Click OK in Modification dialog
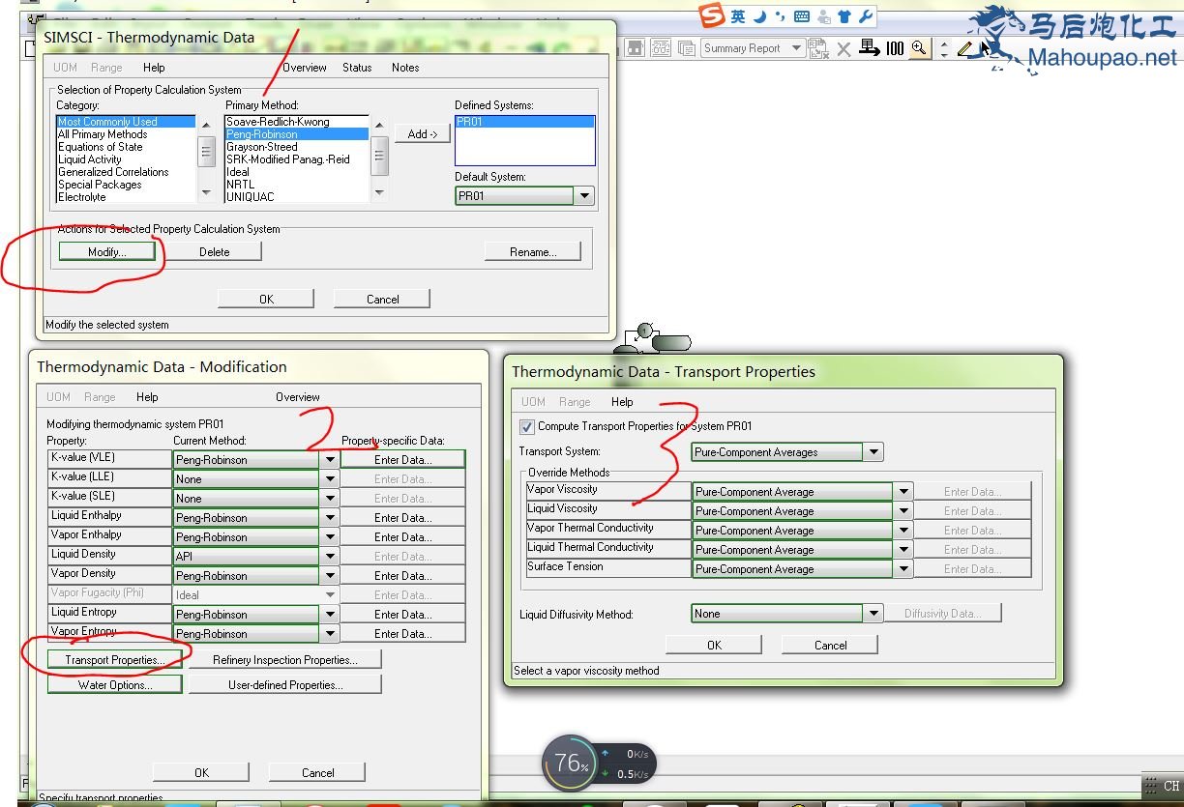The image size is (1184, 807). point(201,773)
